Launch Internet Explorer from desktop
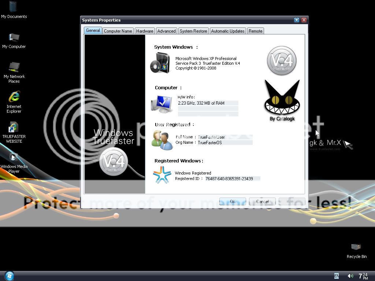This screenshot has width=375, height=281. click(x=14, y=97)
